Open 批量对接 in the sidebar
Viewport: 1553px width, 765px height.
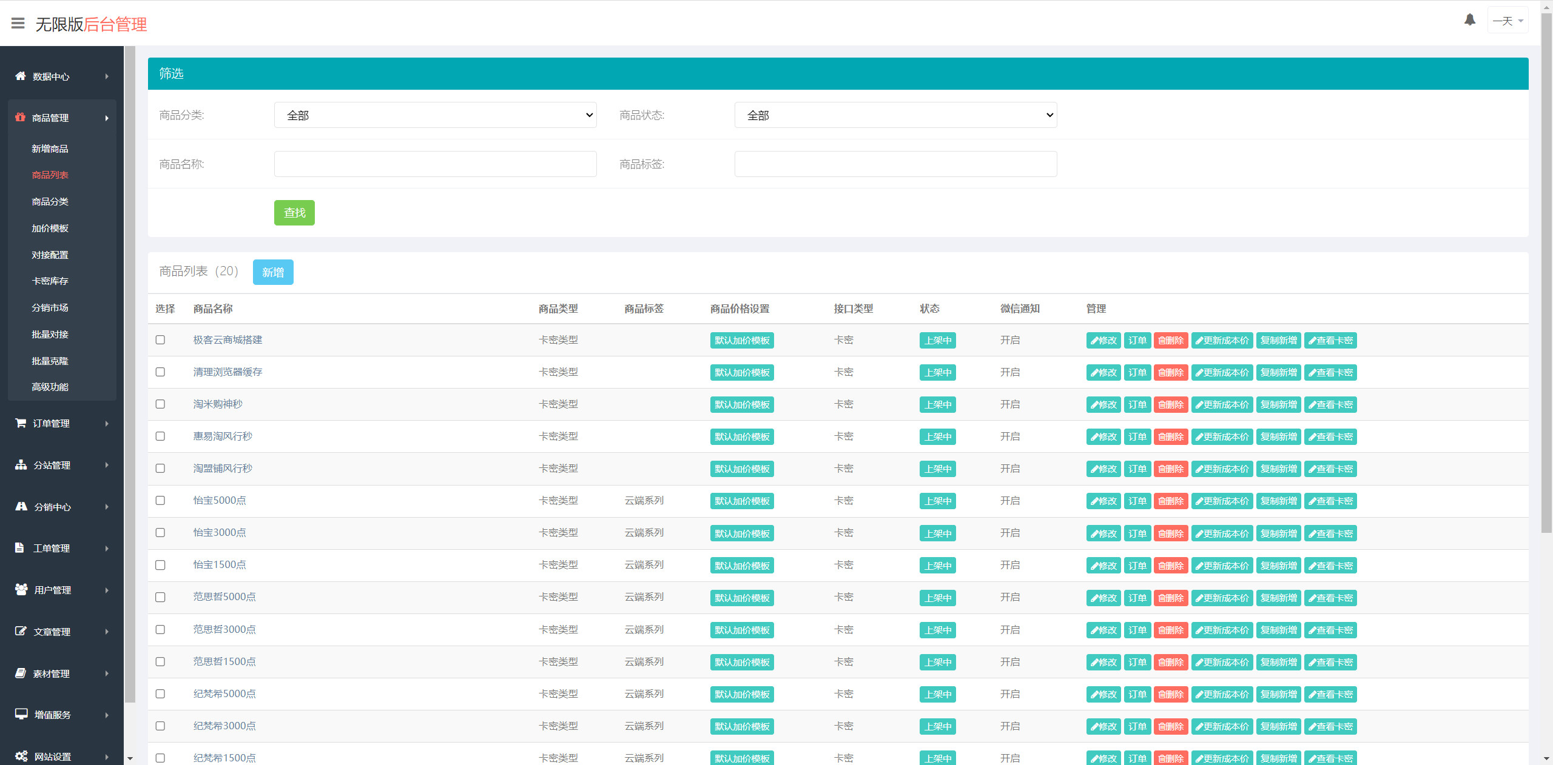tap(50, 334)
